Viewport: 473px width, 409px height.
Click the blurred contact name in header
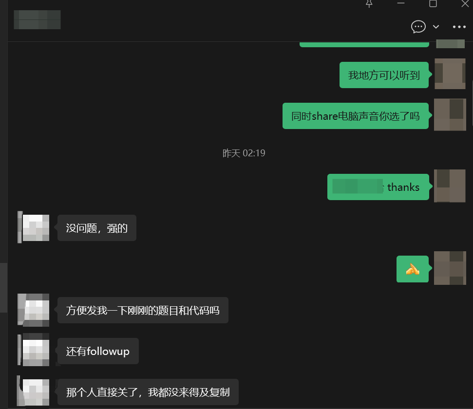[37, 19]
